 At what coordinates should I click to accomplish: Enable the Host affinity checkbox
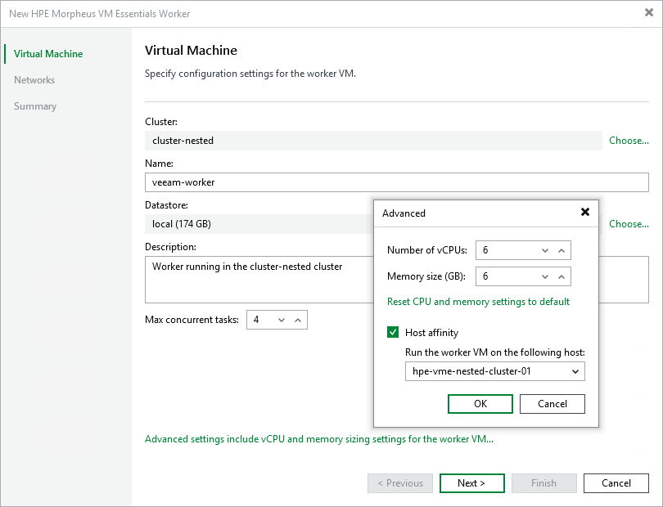[394, 332]
